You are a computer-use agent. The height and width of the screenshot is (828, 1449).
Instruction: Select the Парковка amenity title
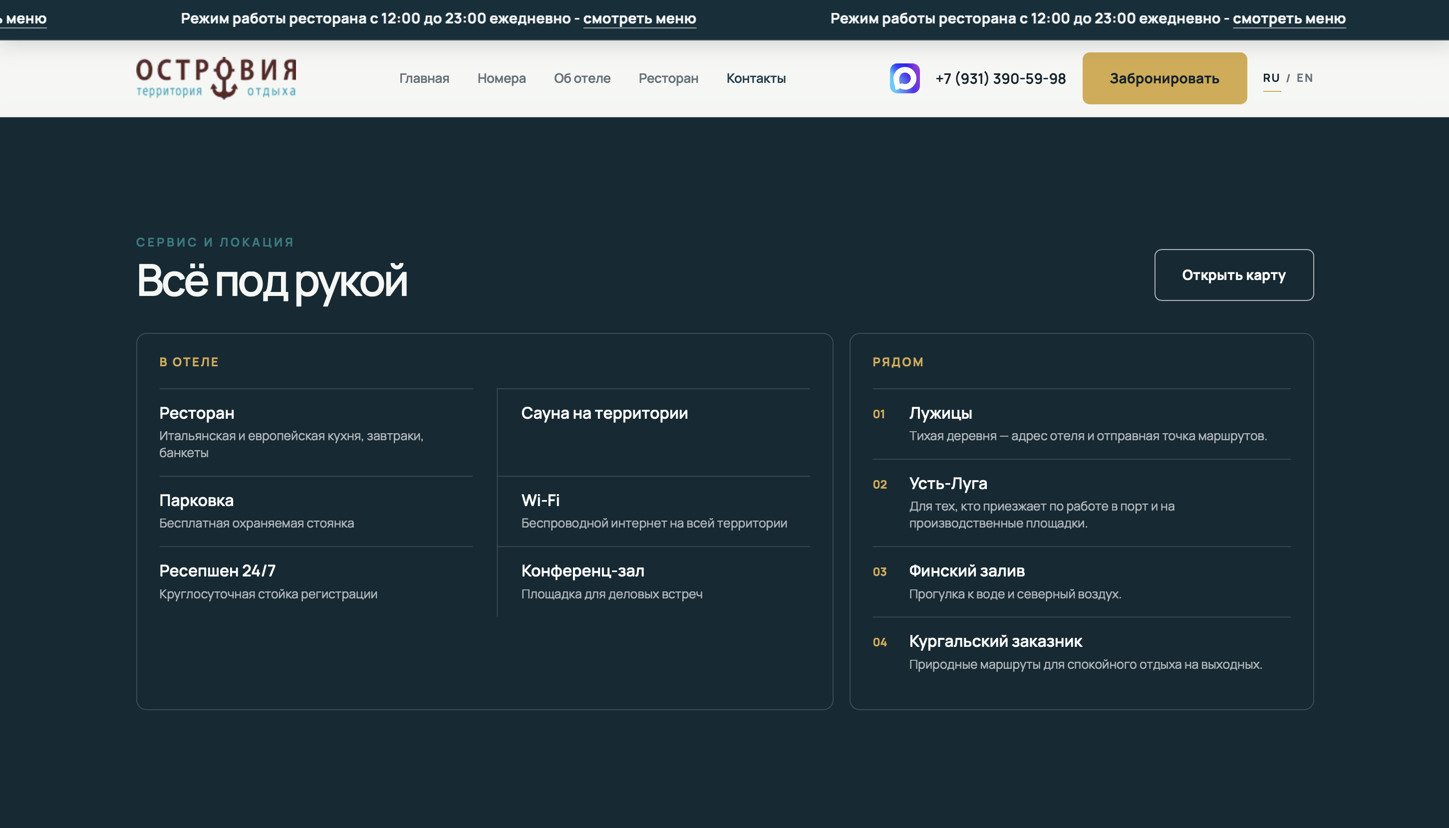(196, 501)
